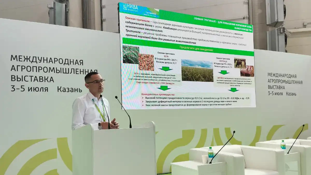Open the brown grain kernels photo
The height and width of the screenshot is (175, 311).
tap(146, 62)
